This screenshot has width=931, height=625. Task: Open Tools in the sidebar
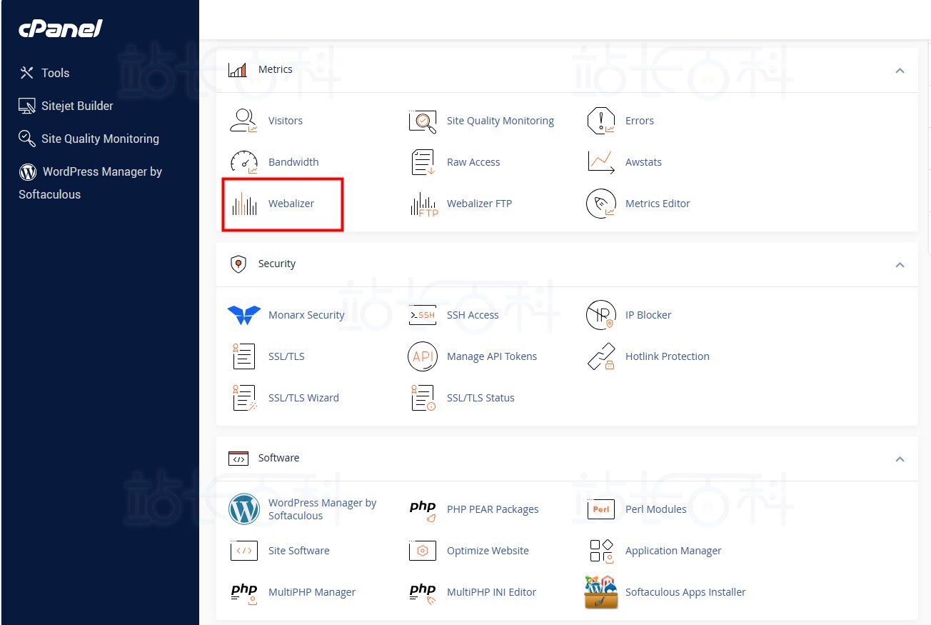point(44,73)
